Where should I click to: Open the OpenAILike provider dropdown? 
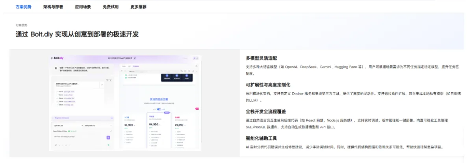pyautogui.click(x=68, y=125)
